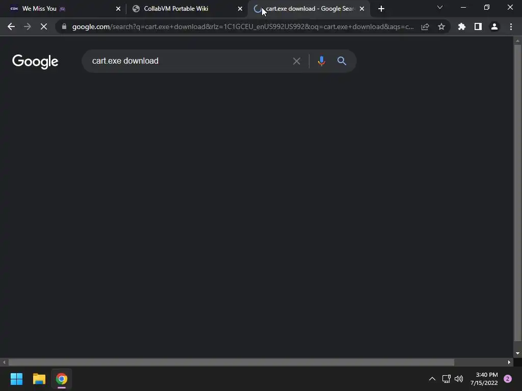Open File Explorer from the taskbar

click(39, 379)
